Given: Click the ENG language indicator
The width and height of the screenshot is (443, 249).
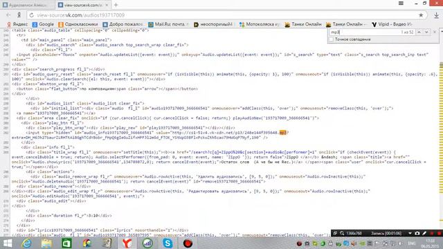Looking at the screenshot, I should click(x=412, y=243).
